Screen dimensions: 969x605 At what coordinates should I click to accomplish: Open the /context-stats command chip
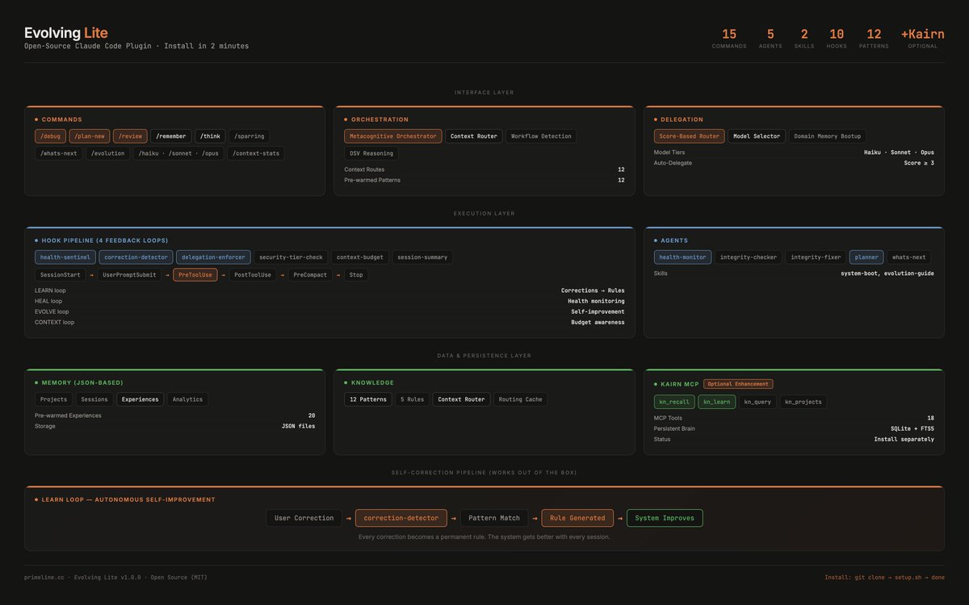click(x=256, y=153)
